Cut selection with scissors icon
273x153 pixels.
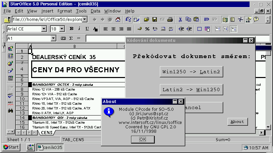point(181,20)
